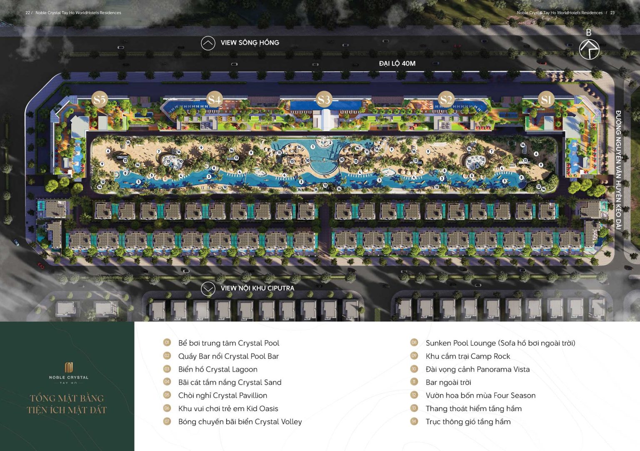The image size is (640, 451).
Task: Click legend number 14 bullet
Action: [x=414, y=421]
